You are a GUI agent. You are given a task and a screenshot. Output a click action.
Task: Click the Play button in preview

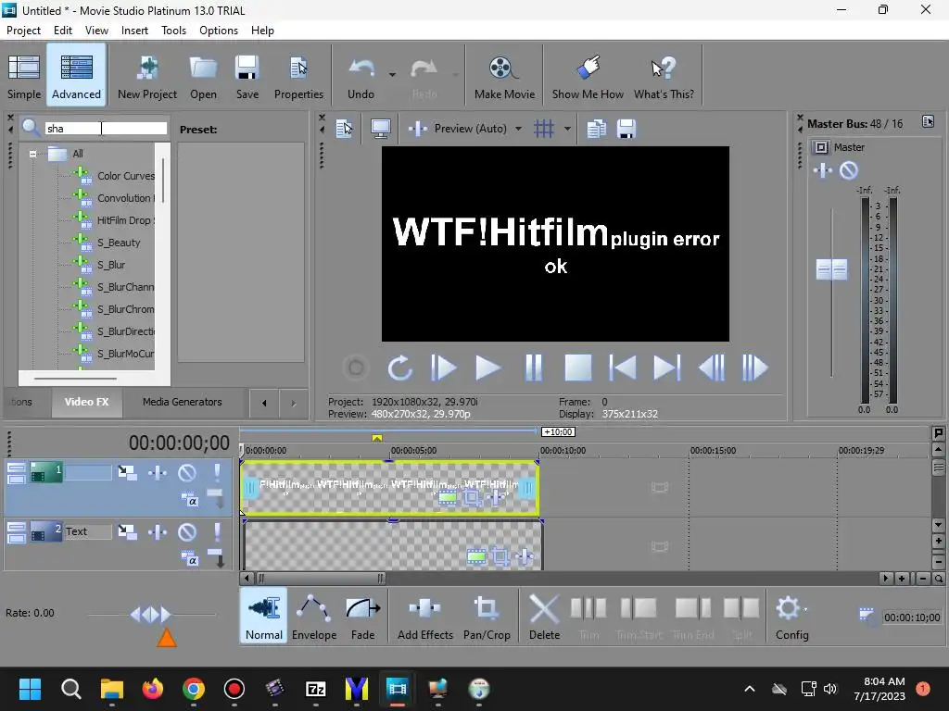487,368
